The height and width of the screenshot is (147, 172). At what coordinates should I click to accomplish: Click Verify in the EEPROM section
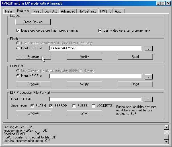(85, 84)
